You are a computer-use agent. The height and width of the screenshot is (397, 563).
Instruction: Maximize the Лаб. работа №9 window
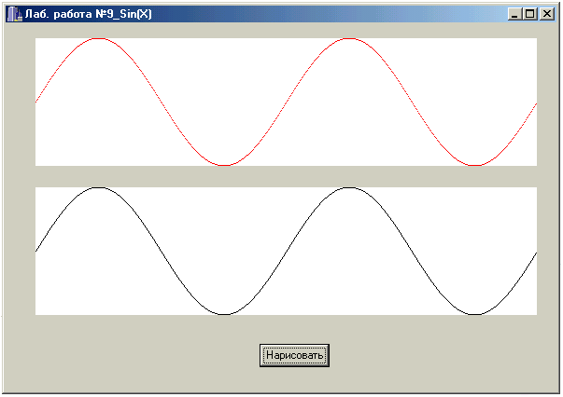(x=530, y=14)
